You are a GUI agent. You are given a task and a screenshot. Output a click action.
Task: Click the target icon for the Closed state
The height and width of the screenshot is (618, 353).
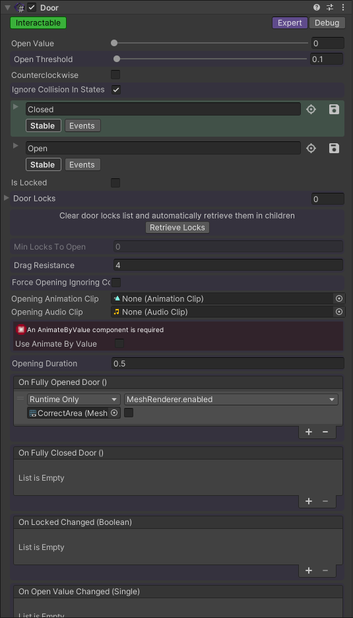[x=311, y=109]
